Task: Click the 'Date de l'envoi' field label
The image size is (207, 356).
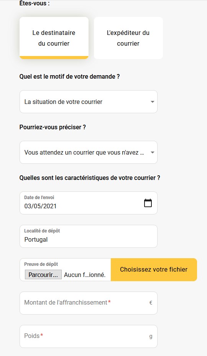Action: pos(39,198)
